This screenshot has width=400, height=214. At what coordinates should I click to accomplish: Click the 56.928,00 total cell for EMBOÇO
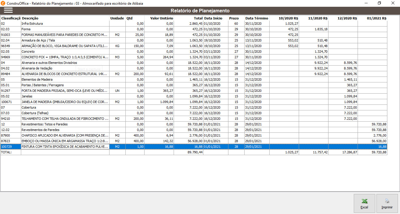[x=188, y=141]
